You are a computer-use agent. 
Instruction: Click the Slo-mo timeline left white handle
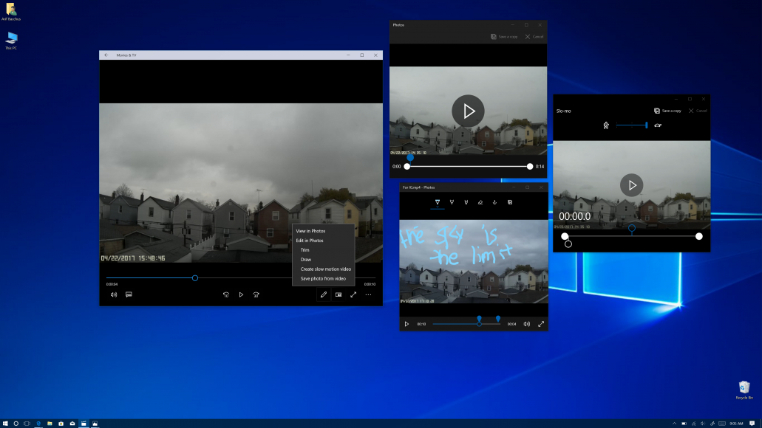[x=565, y=236]
